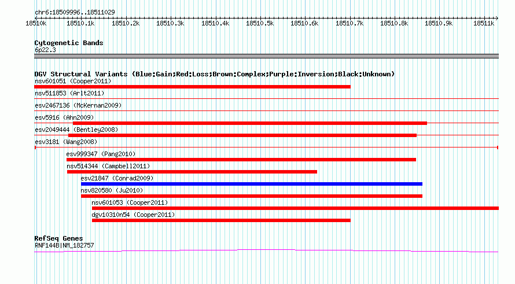The height and width of the screenshot is (284, 515).
Task: Click the 18510.9k ruler tick label
Action: coord(439,23)
